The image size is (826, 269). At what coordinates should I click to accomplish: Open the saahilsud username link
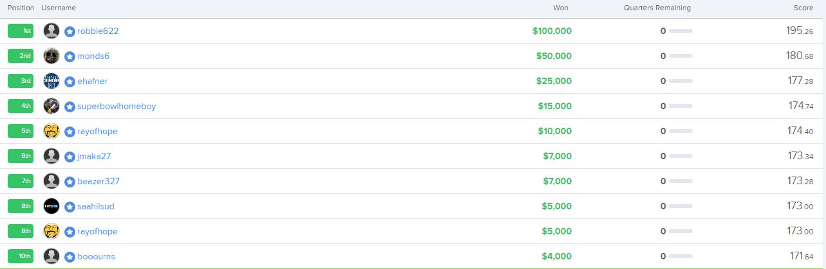coord(96,206)
